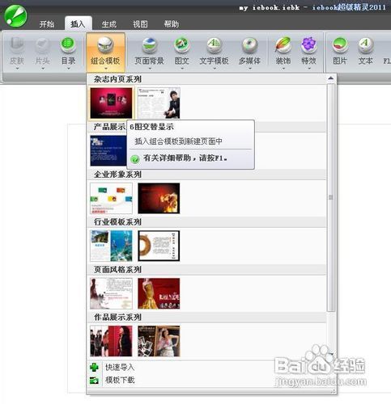Switch to the 开始 tab
This screenshot has height=404, width=391.
point(47,24)
